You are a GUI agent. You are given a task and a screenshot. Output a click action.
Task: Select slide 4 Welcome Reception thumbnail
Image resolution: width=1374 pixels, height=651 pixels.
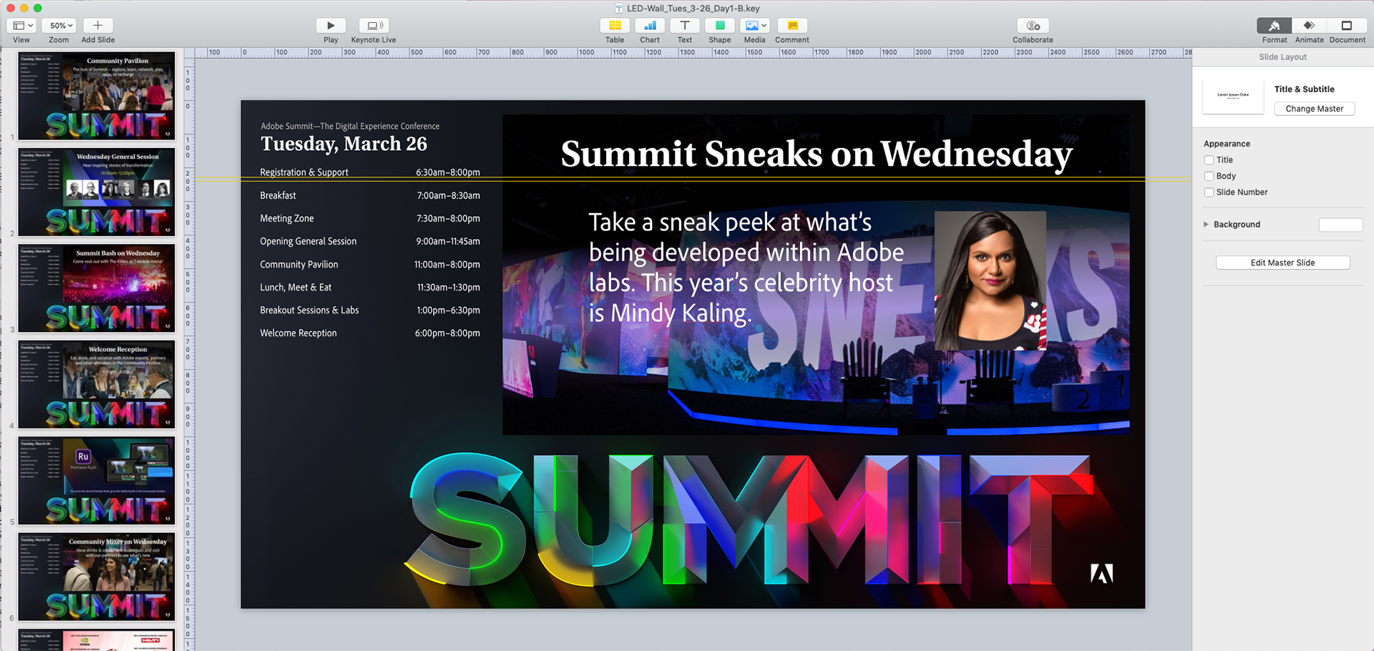(97, 384)
